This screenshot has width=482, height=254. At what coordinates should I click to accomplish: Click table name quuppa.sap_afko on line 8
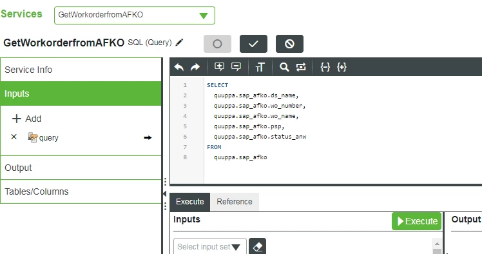[240, 157]
